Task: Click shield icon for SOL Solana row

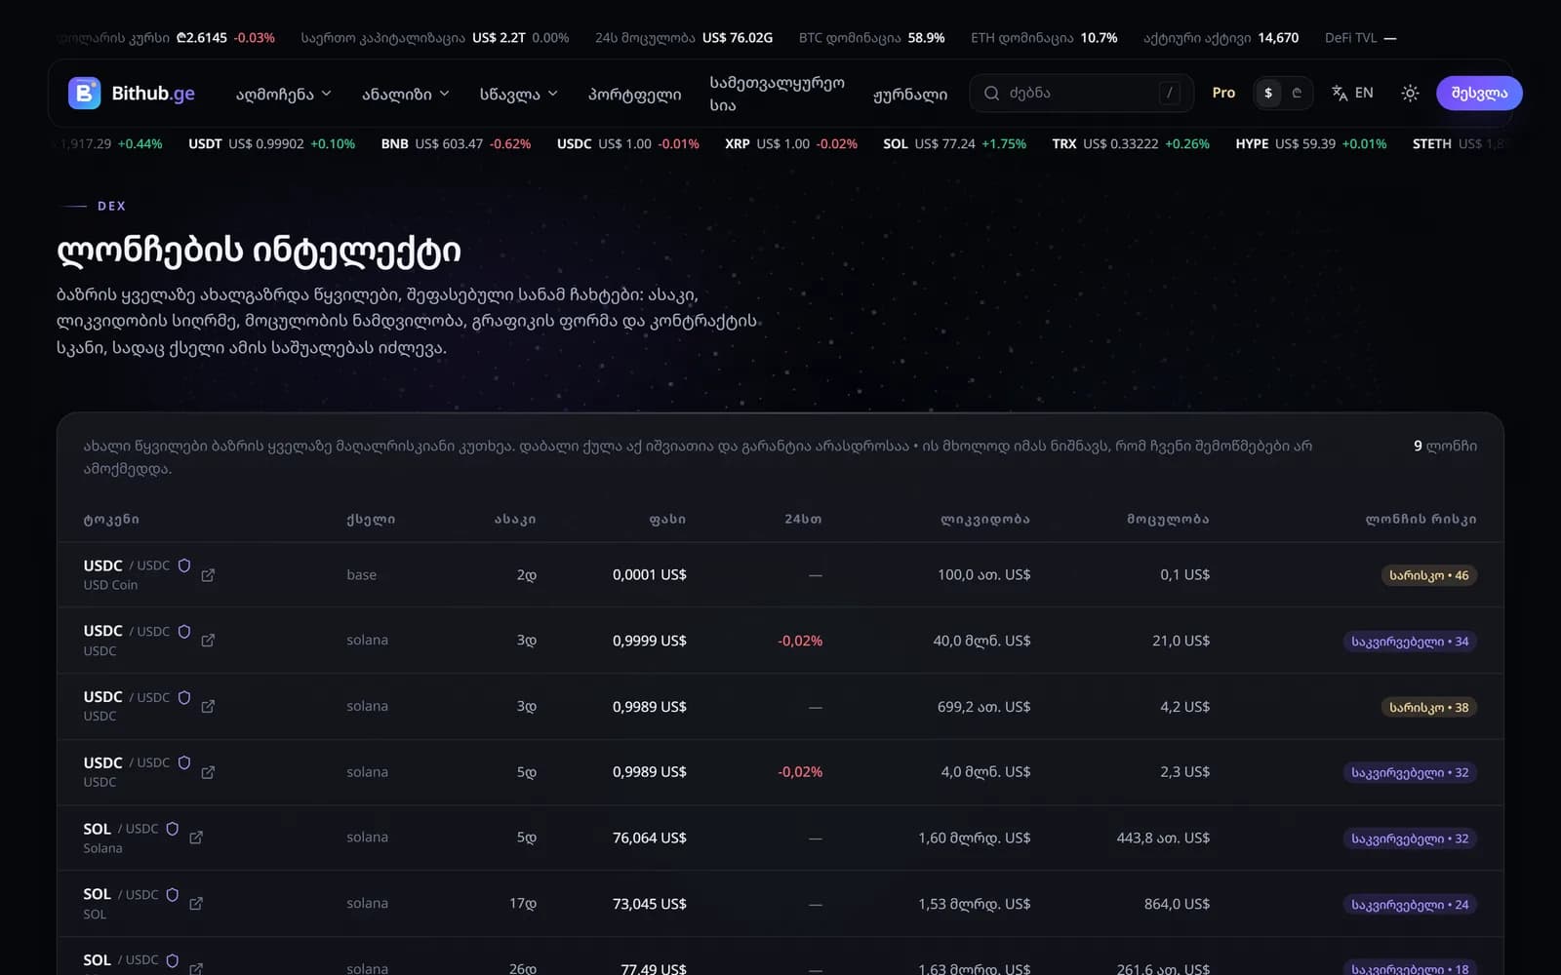Action: [173, 829]
